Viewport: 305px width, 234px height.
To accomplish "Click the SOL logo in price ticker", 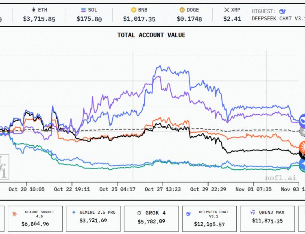I will coord(83,10).
